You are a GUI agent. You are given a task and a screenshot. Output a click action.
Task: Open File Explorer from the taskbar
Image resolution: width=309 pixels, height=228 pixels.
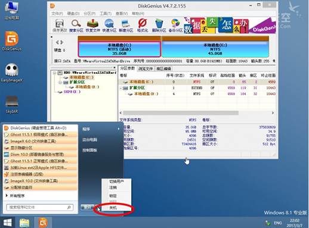pyautogui.click(x=24, y=223)
